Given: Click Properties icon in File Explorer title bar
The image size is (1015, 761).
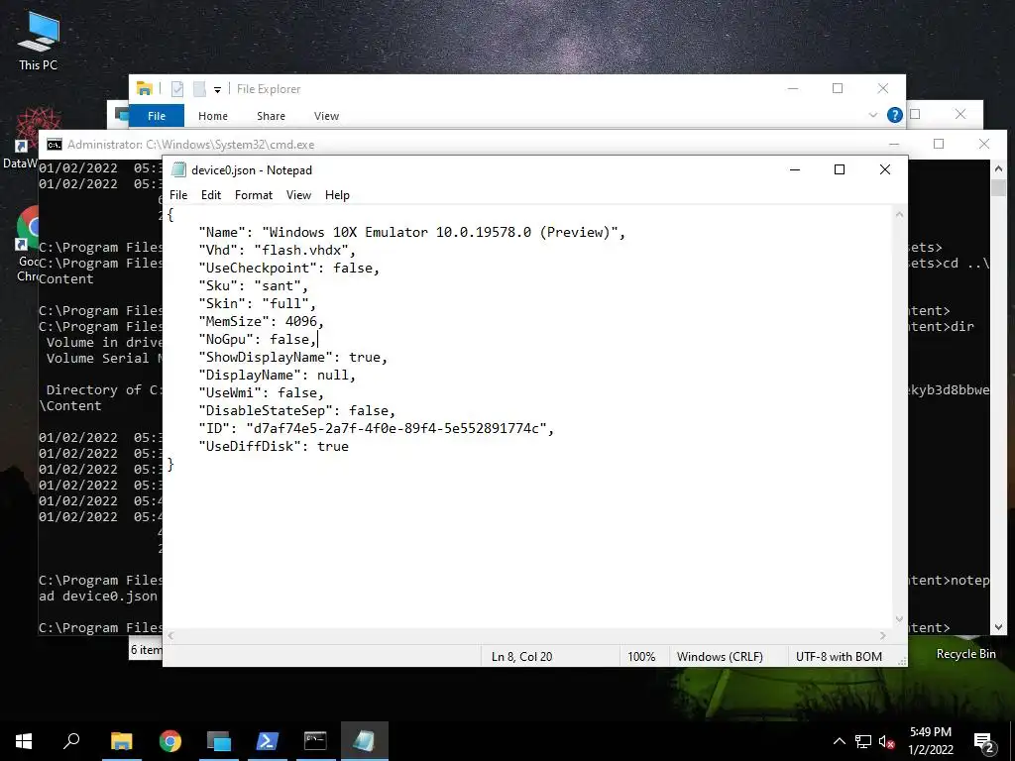Looking at the screenshot, I should pos(177,89).
